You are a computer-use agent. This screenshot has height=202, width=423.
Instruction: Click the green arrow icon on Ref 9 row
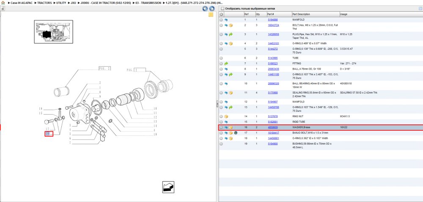point(231,75)
